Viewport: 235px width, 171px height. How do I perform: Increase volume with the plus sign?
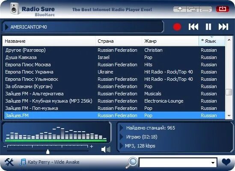click(x=92, y=146)
